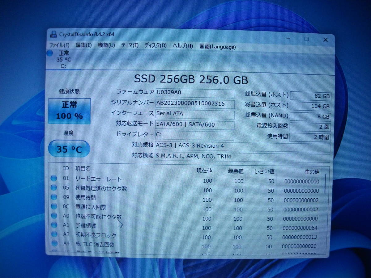Image resolution: width=371 pixels, height=278 pixels.
Task: Click the 健康状態 label
Action: [69, 91]
